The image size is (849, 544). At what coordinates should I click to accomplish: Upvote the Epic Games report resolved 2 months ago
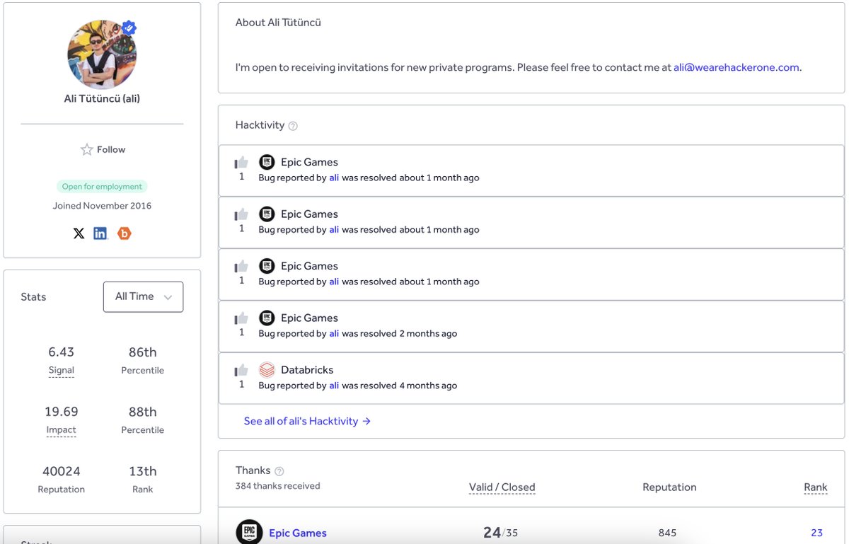point(241,318)
